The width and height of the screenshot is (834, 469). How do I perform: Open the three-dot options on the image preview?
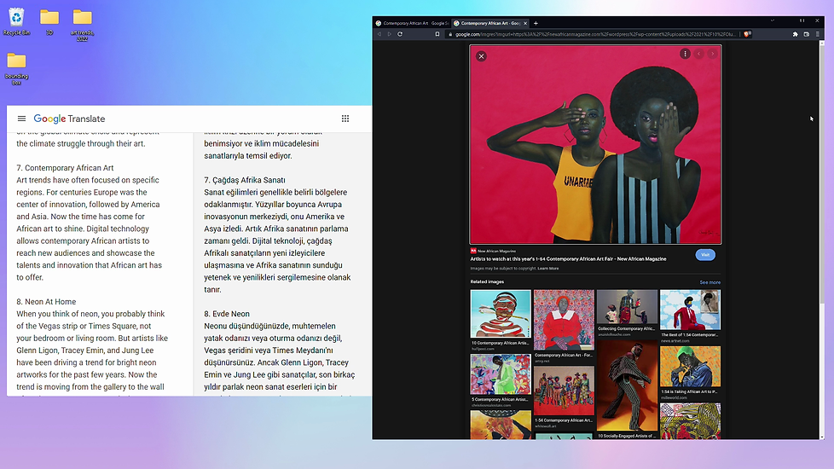(x=685, y=54)
